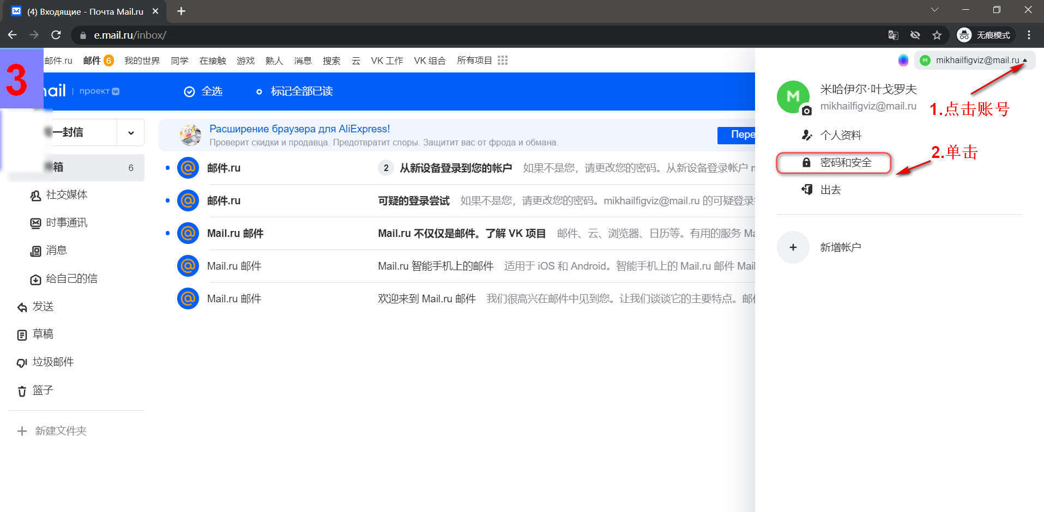The height and width of the screenshot is (512, 1044).
Task: Open a new browser tab with plus
Action: pyautogui.click(x=181, y=11)
